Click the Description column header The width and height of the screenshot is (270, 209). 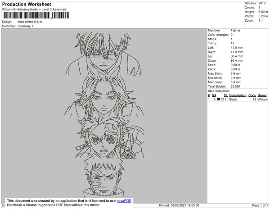click(x=238, y=95)
